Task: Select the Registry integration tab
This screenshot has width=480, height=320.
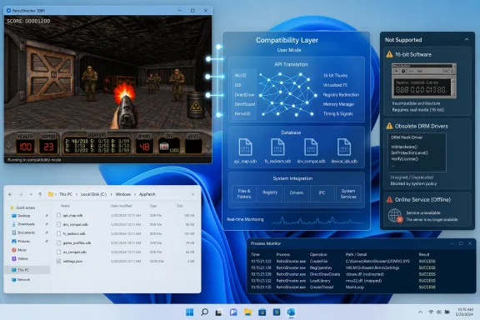Action: (x=270, y=193)
